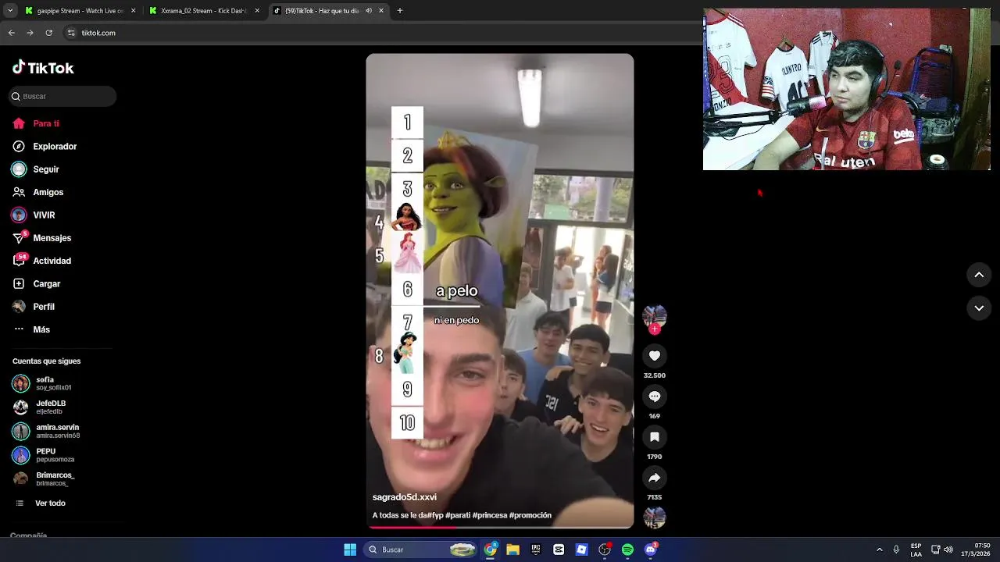Go forward in browser history
Screen dimensions: 1000x562
30,33
